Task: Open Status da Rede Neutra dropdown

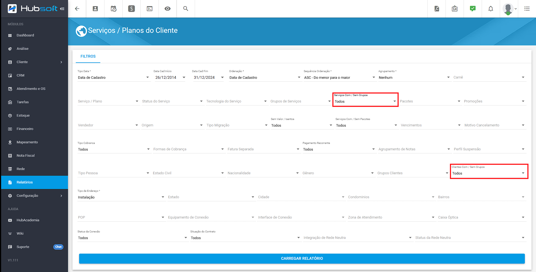Action: point(470,238)
